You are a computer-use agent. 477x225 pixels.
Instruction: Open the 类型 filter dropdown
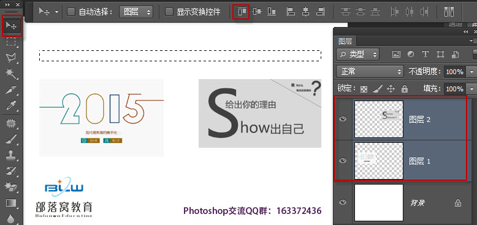pyautogui.click(x=357, y=55)
